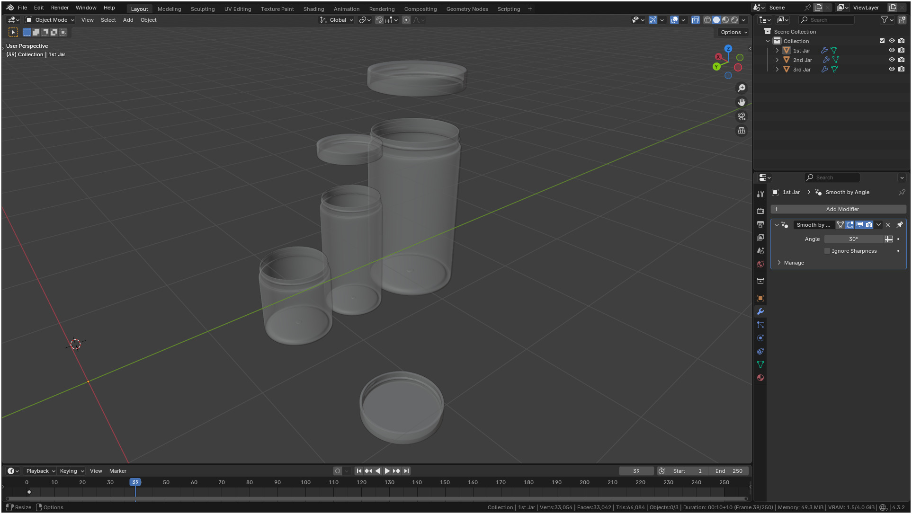Toggle modifier display in viewport

[x=859, y=225]
